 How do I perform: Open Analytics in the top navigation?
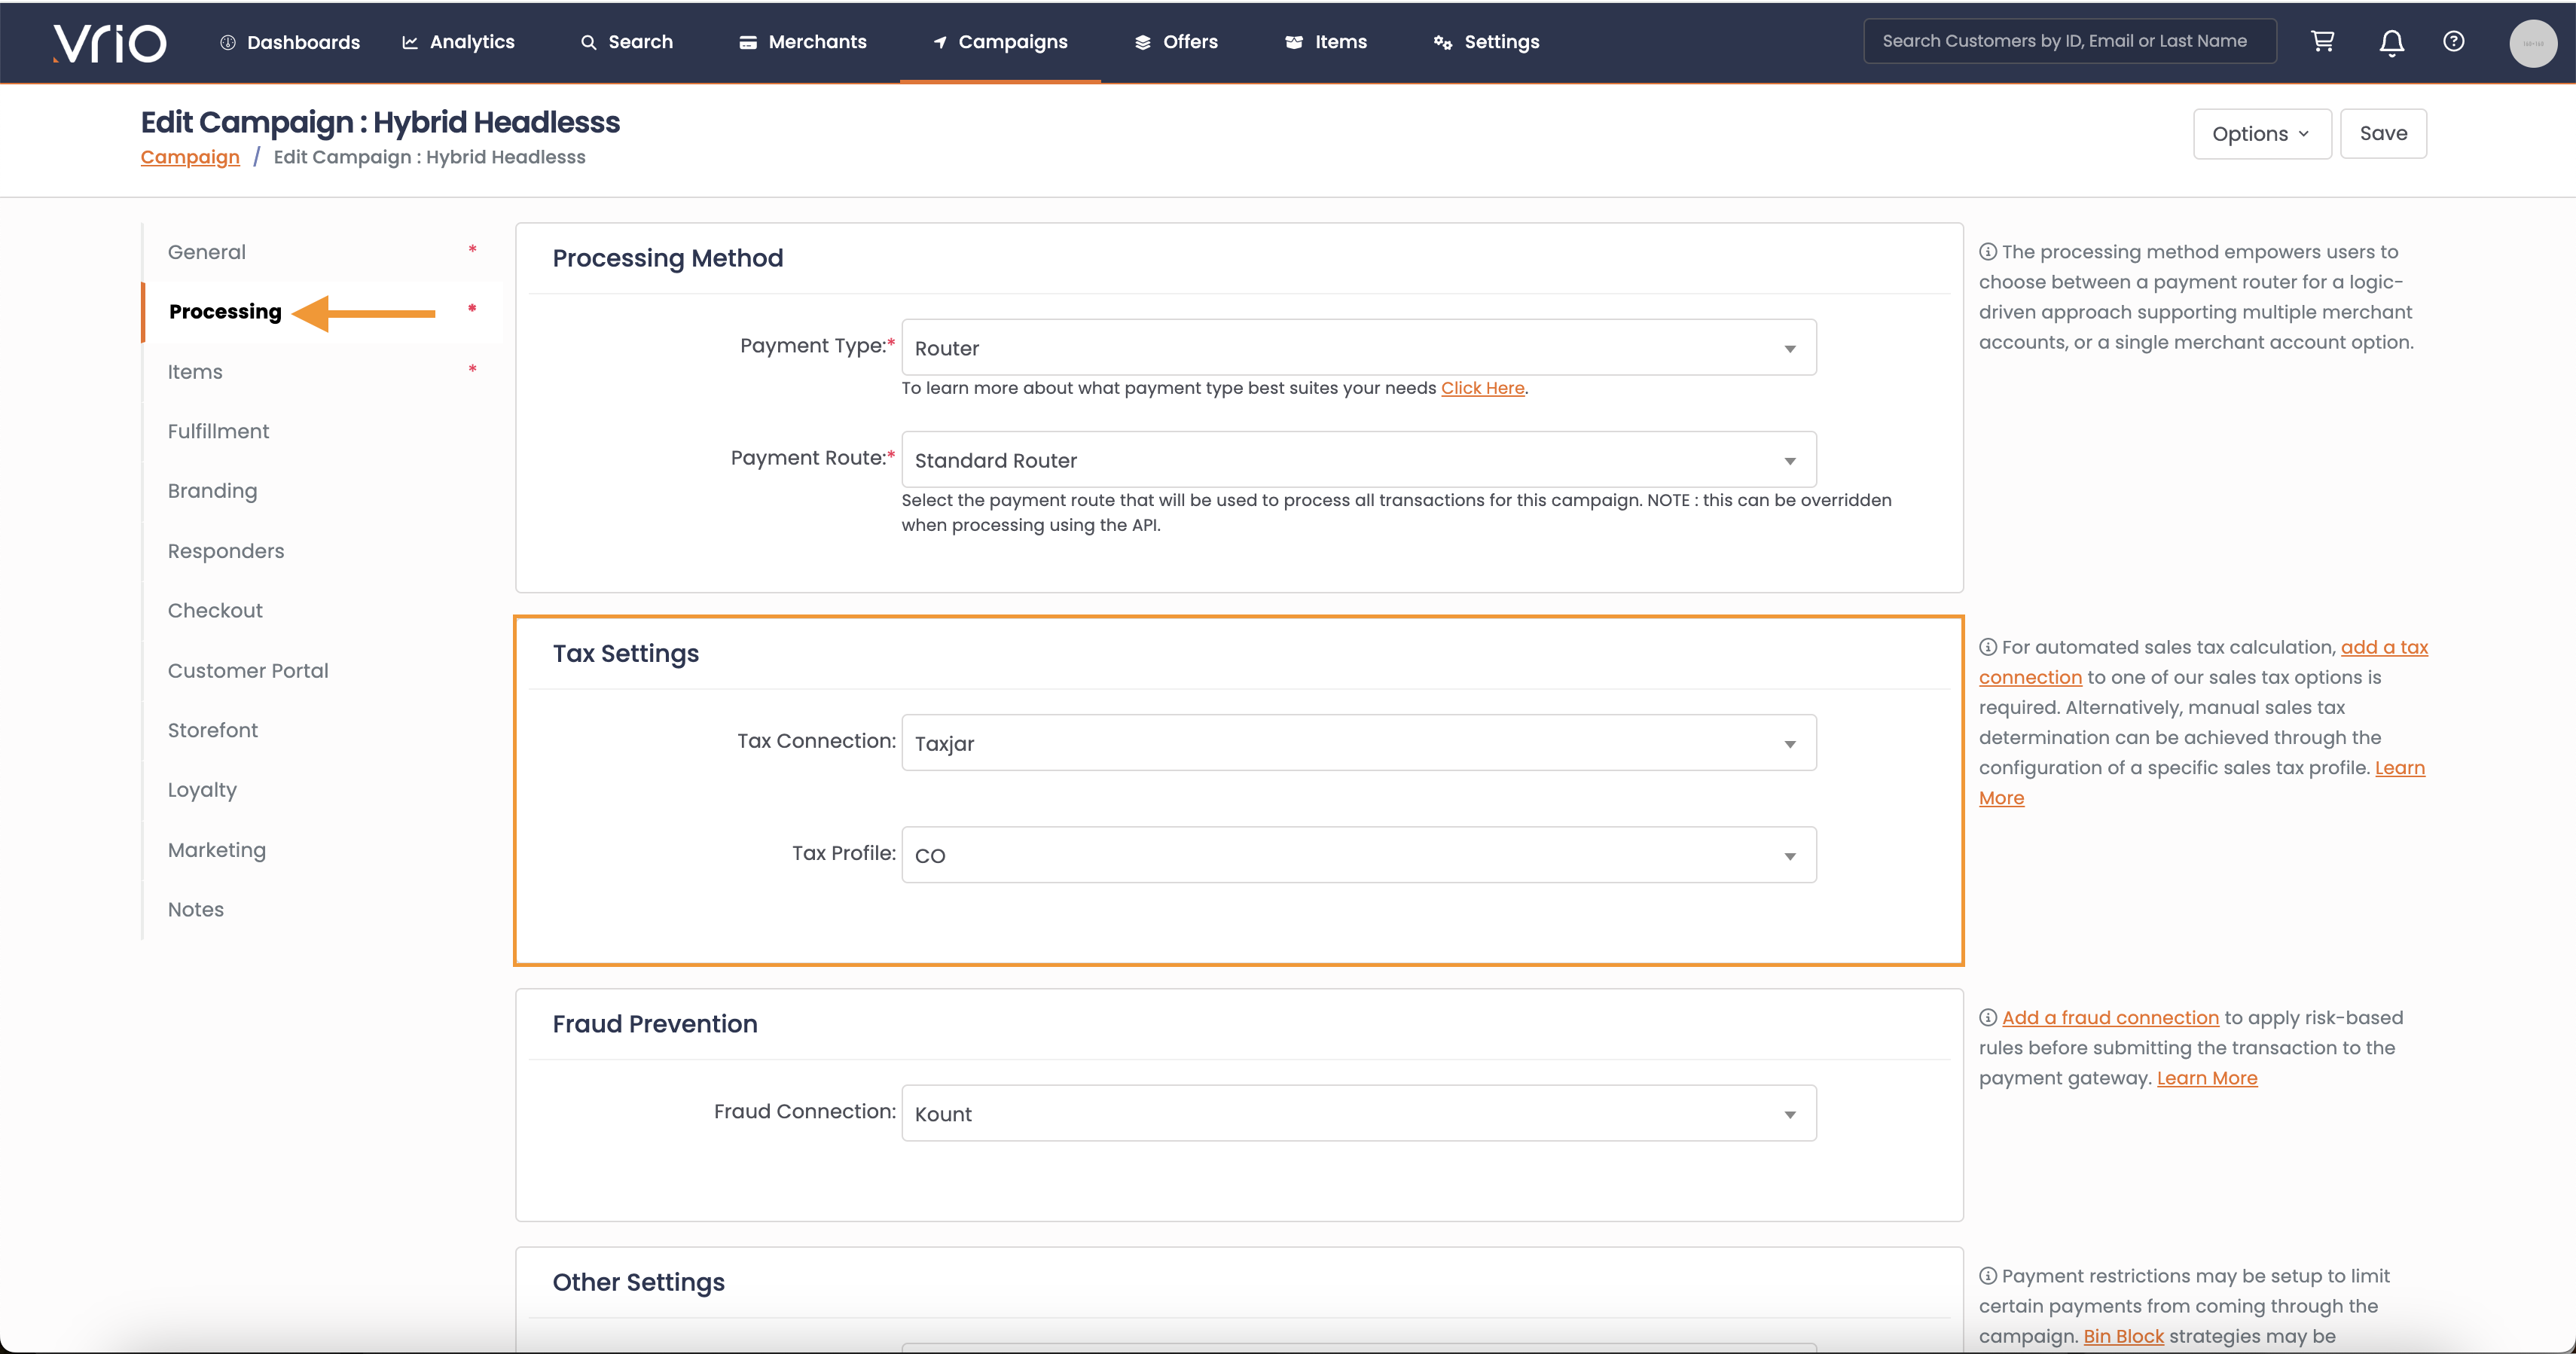(458, 42)
